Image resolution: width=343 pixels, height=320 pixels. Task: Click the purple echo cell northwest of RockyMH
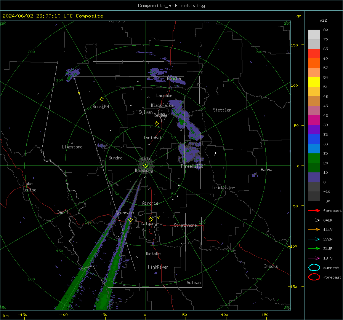click(72, 74)
